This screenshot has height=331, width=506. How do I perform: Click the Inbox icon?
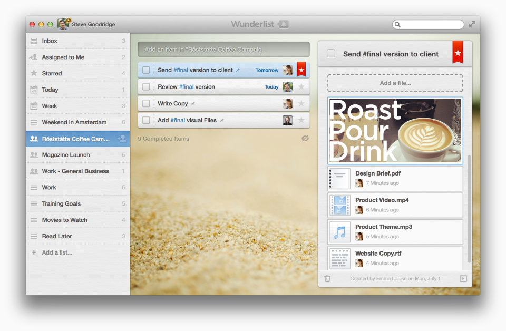coord(33,41)
